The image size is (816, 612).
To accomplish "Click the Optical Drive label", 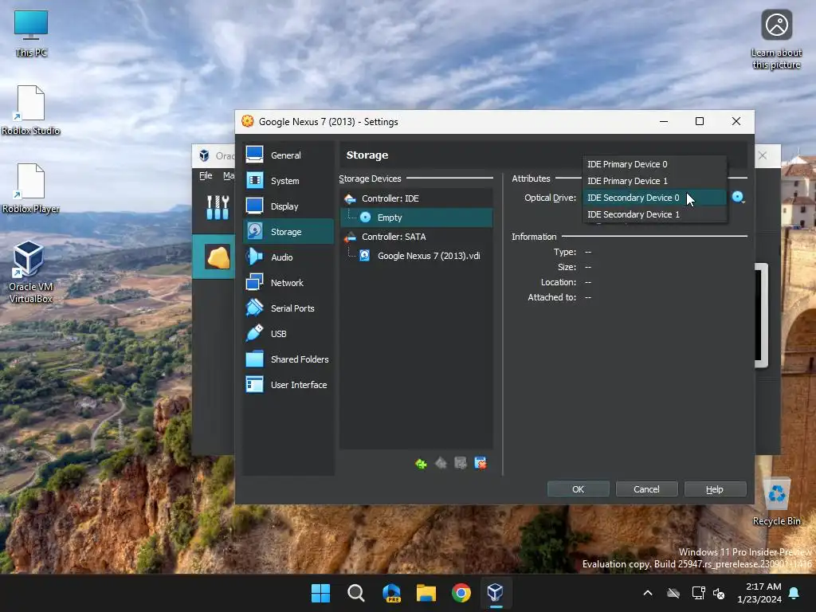I will (x=550, y=198).
